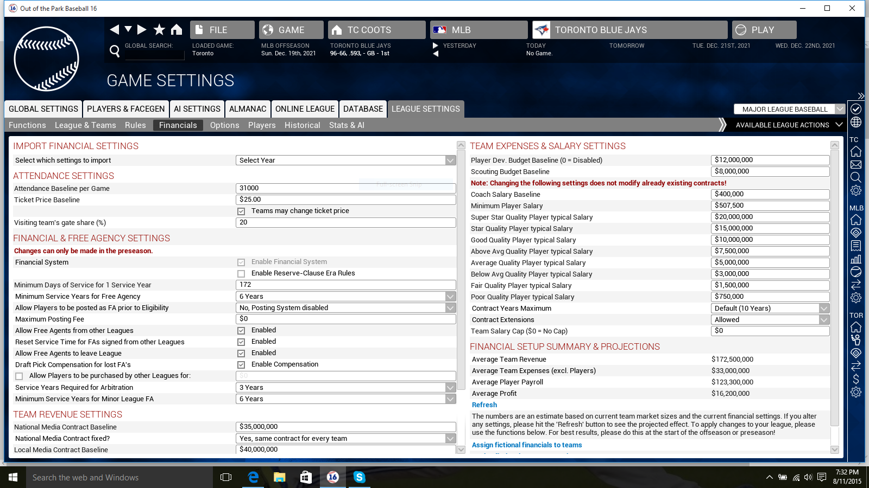Switch to the AI Settings tab
Viewport: 869px width, 488px height.
197,109
